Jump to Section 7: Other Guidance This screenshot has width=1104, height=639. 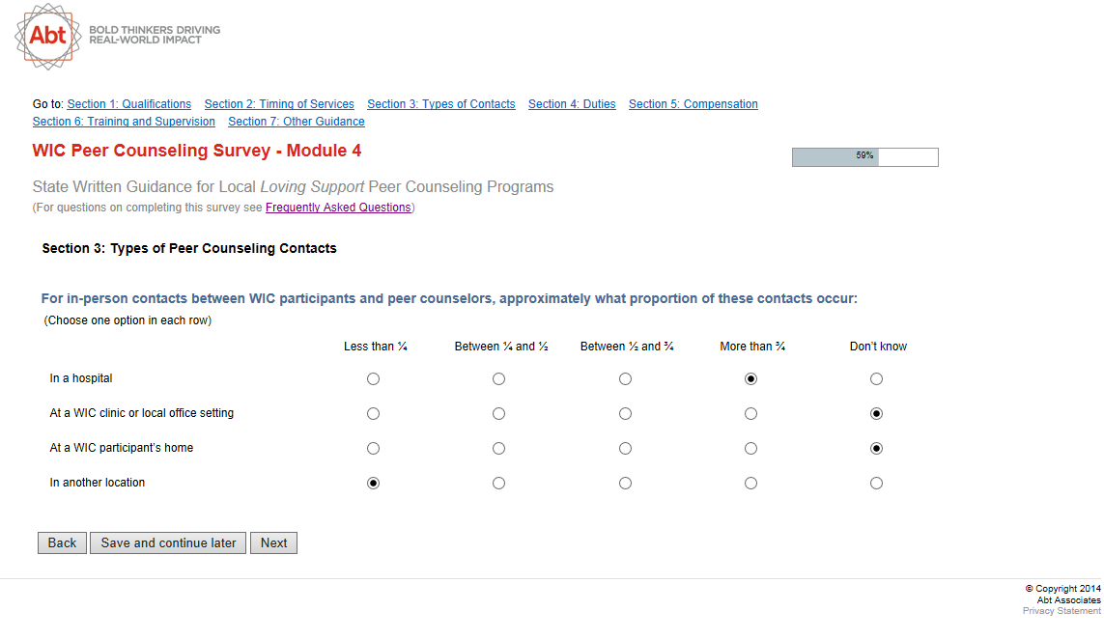pos(297,122)
